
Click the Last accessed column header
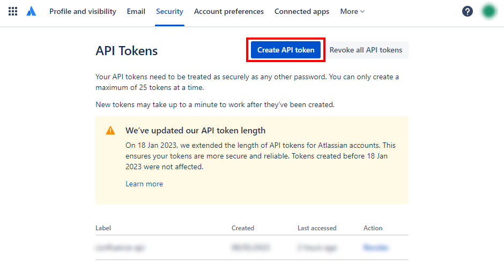(317, 228)
